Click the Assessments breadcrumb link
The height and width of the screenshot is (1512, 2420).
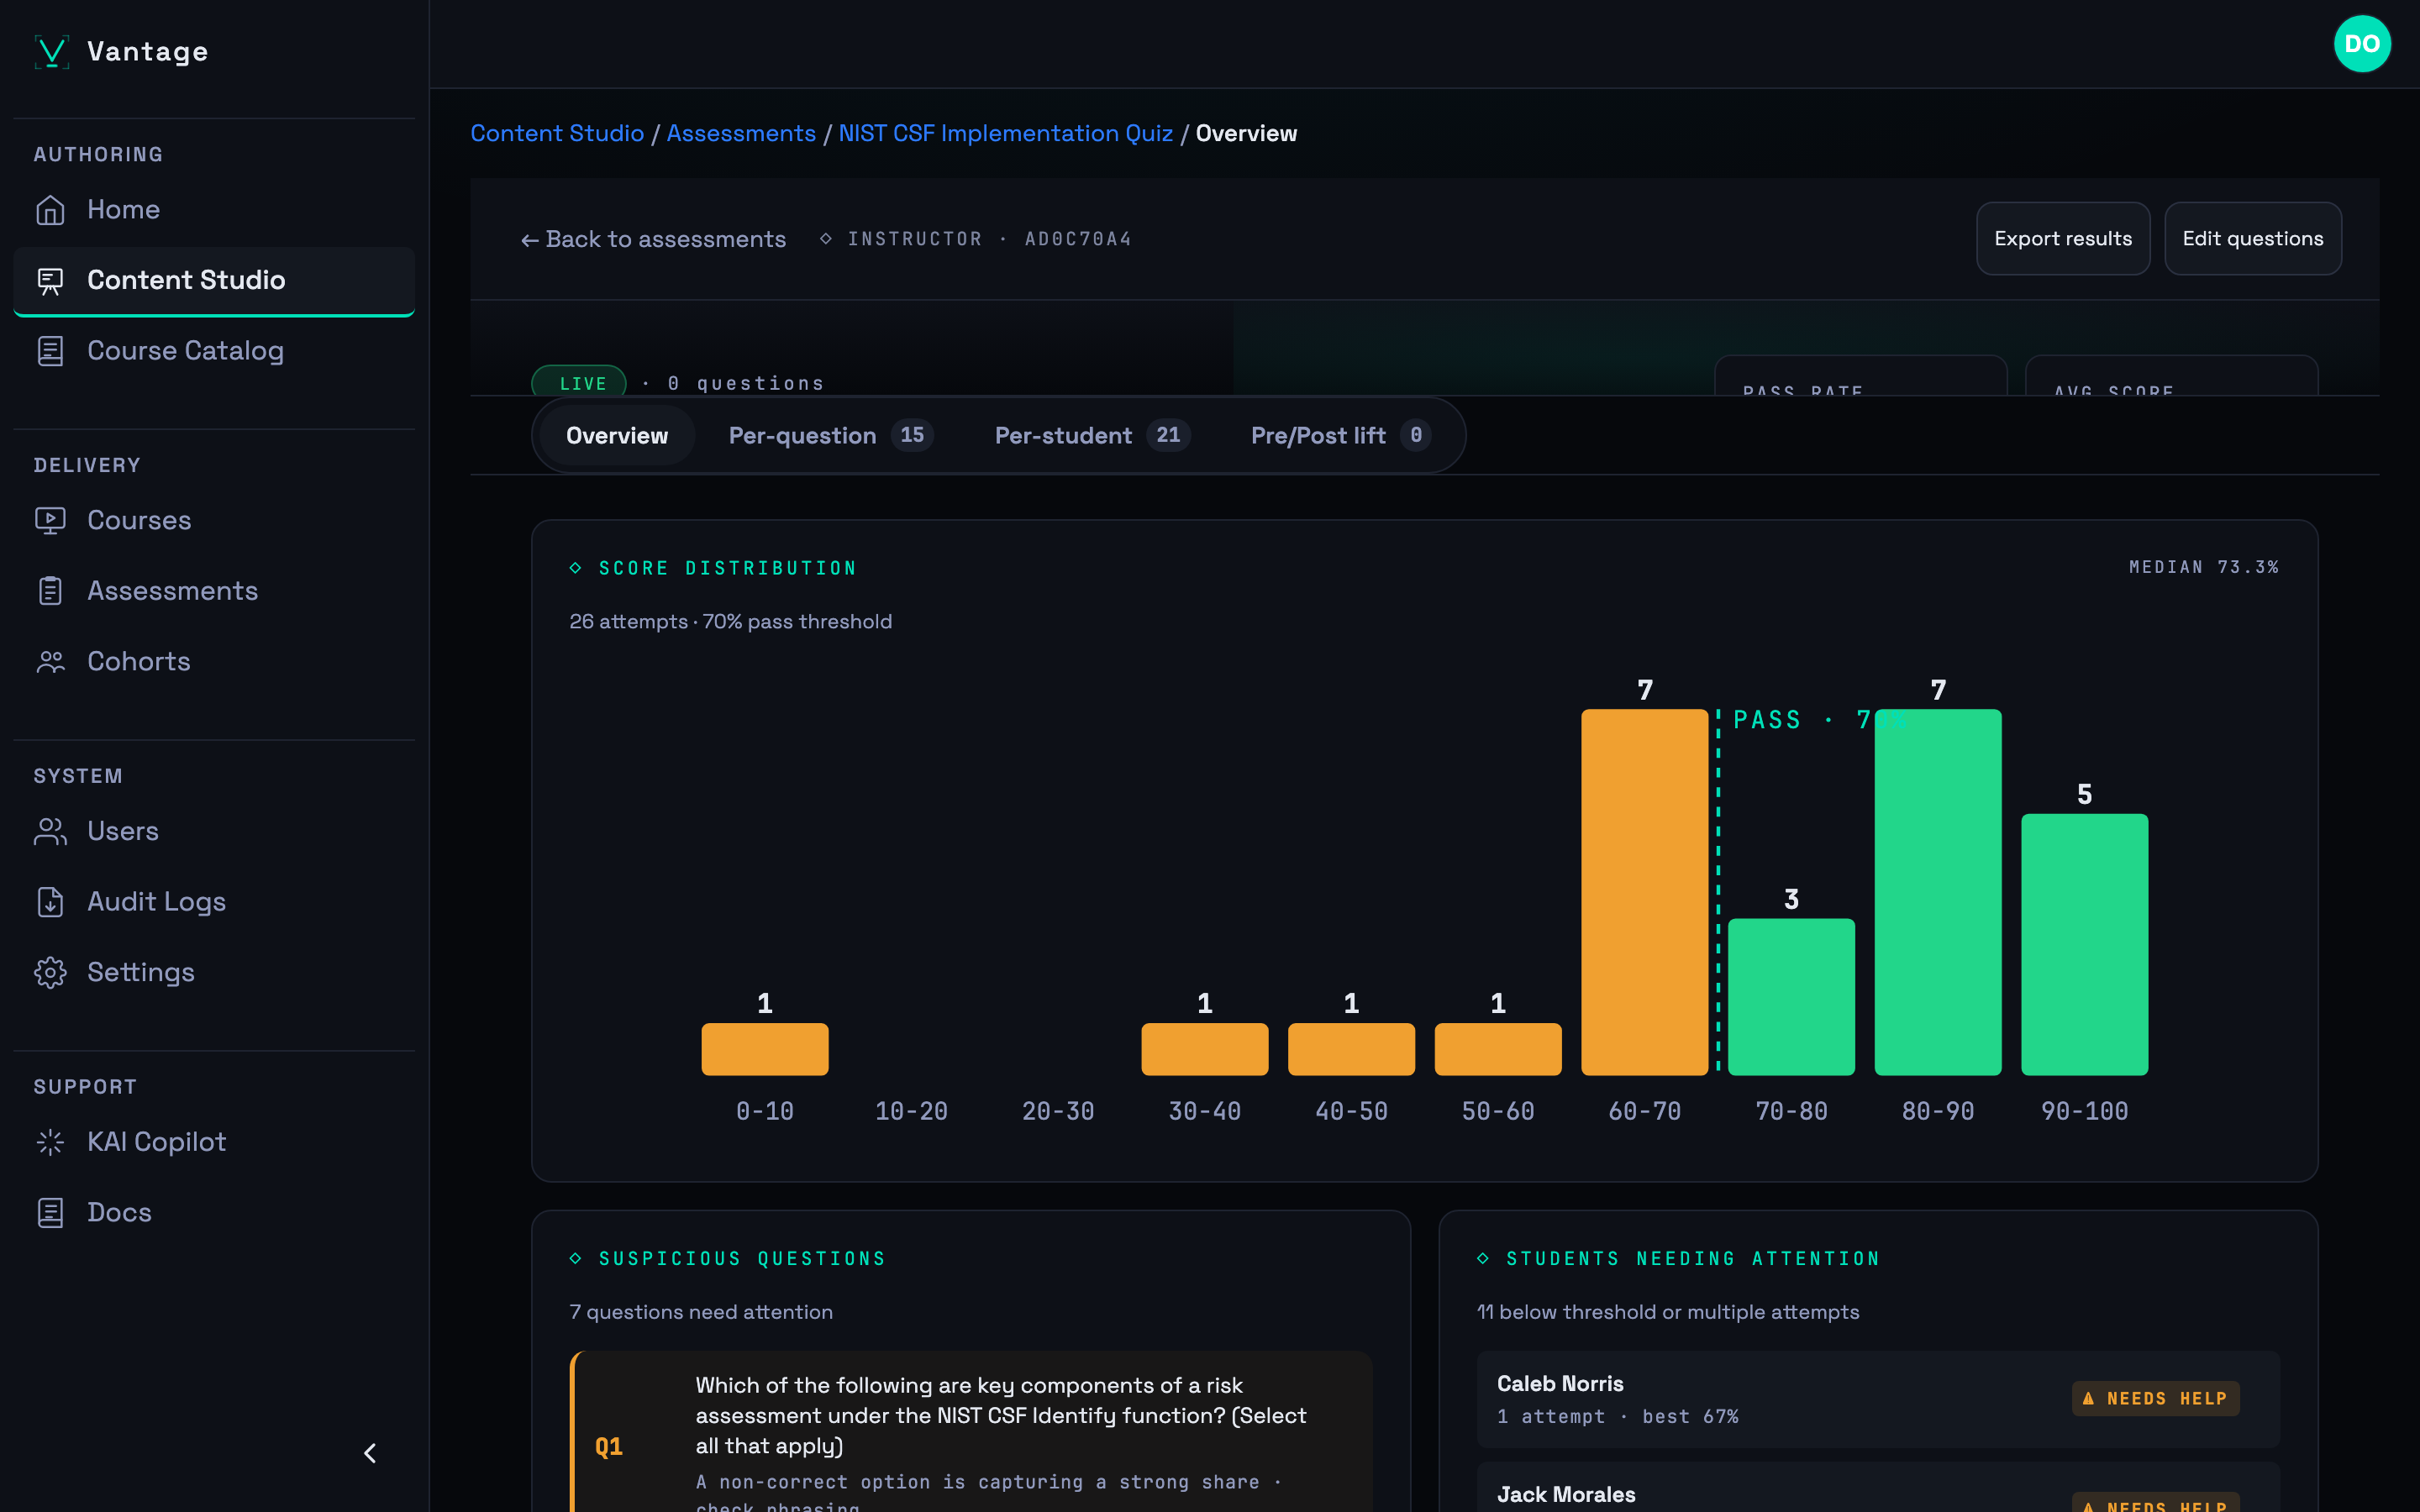pyautogui.click(x=741, y=133)
